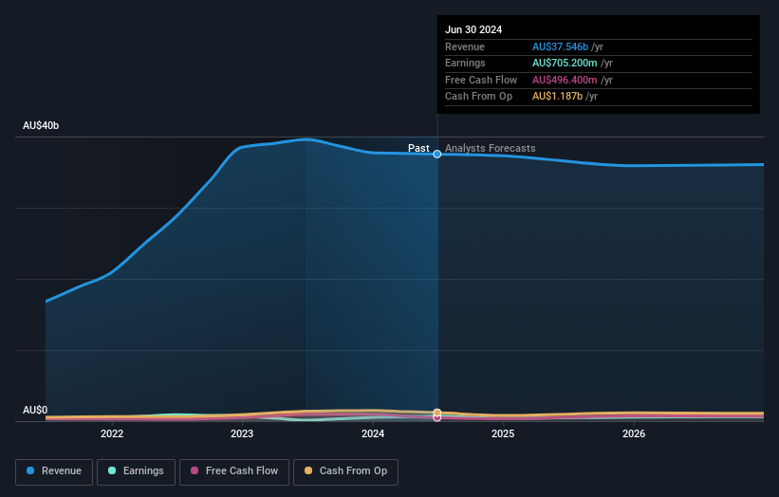Select the 2026 label on the x-axis
779x497 pixels.
click(634, 433)
